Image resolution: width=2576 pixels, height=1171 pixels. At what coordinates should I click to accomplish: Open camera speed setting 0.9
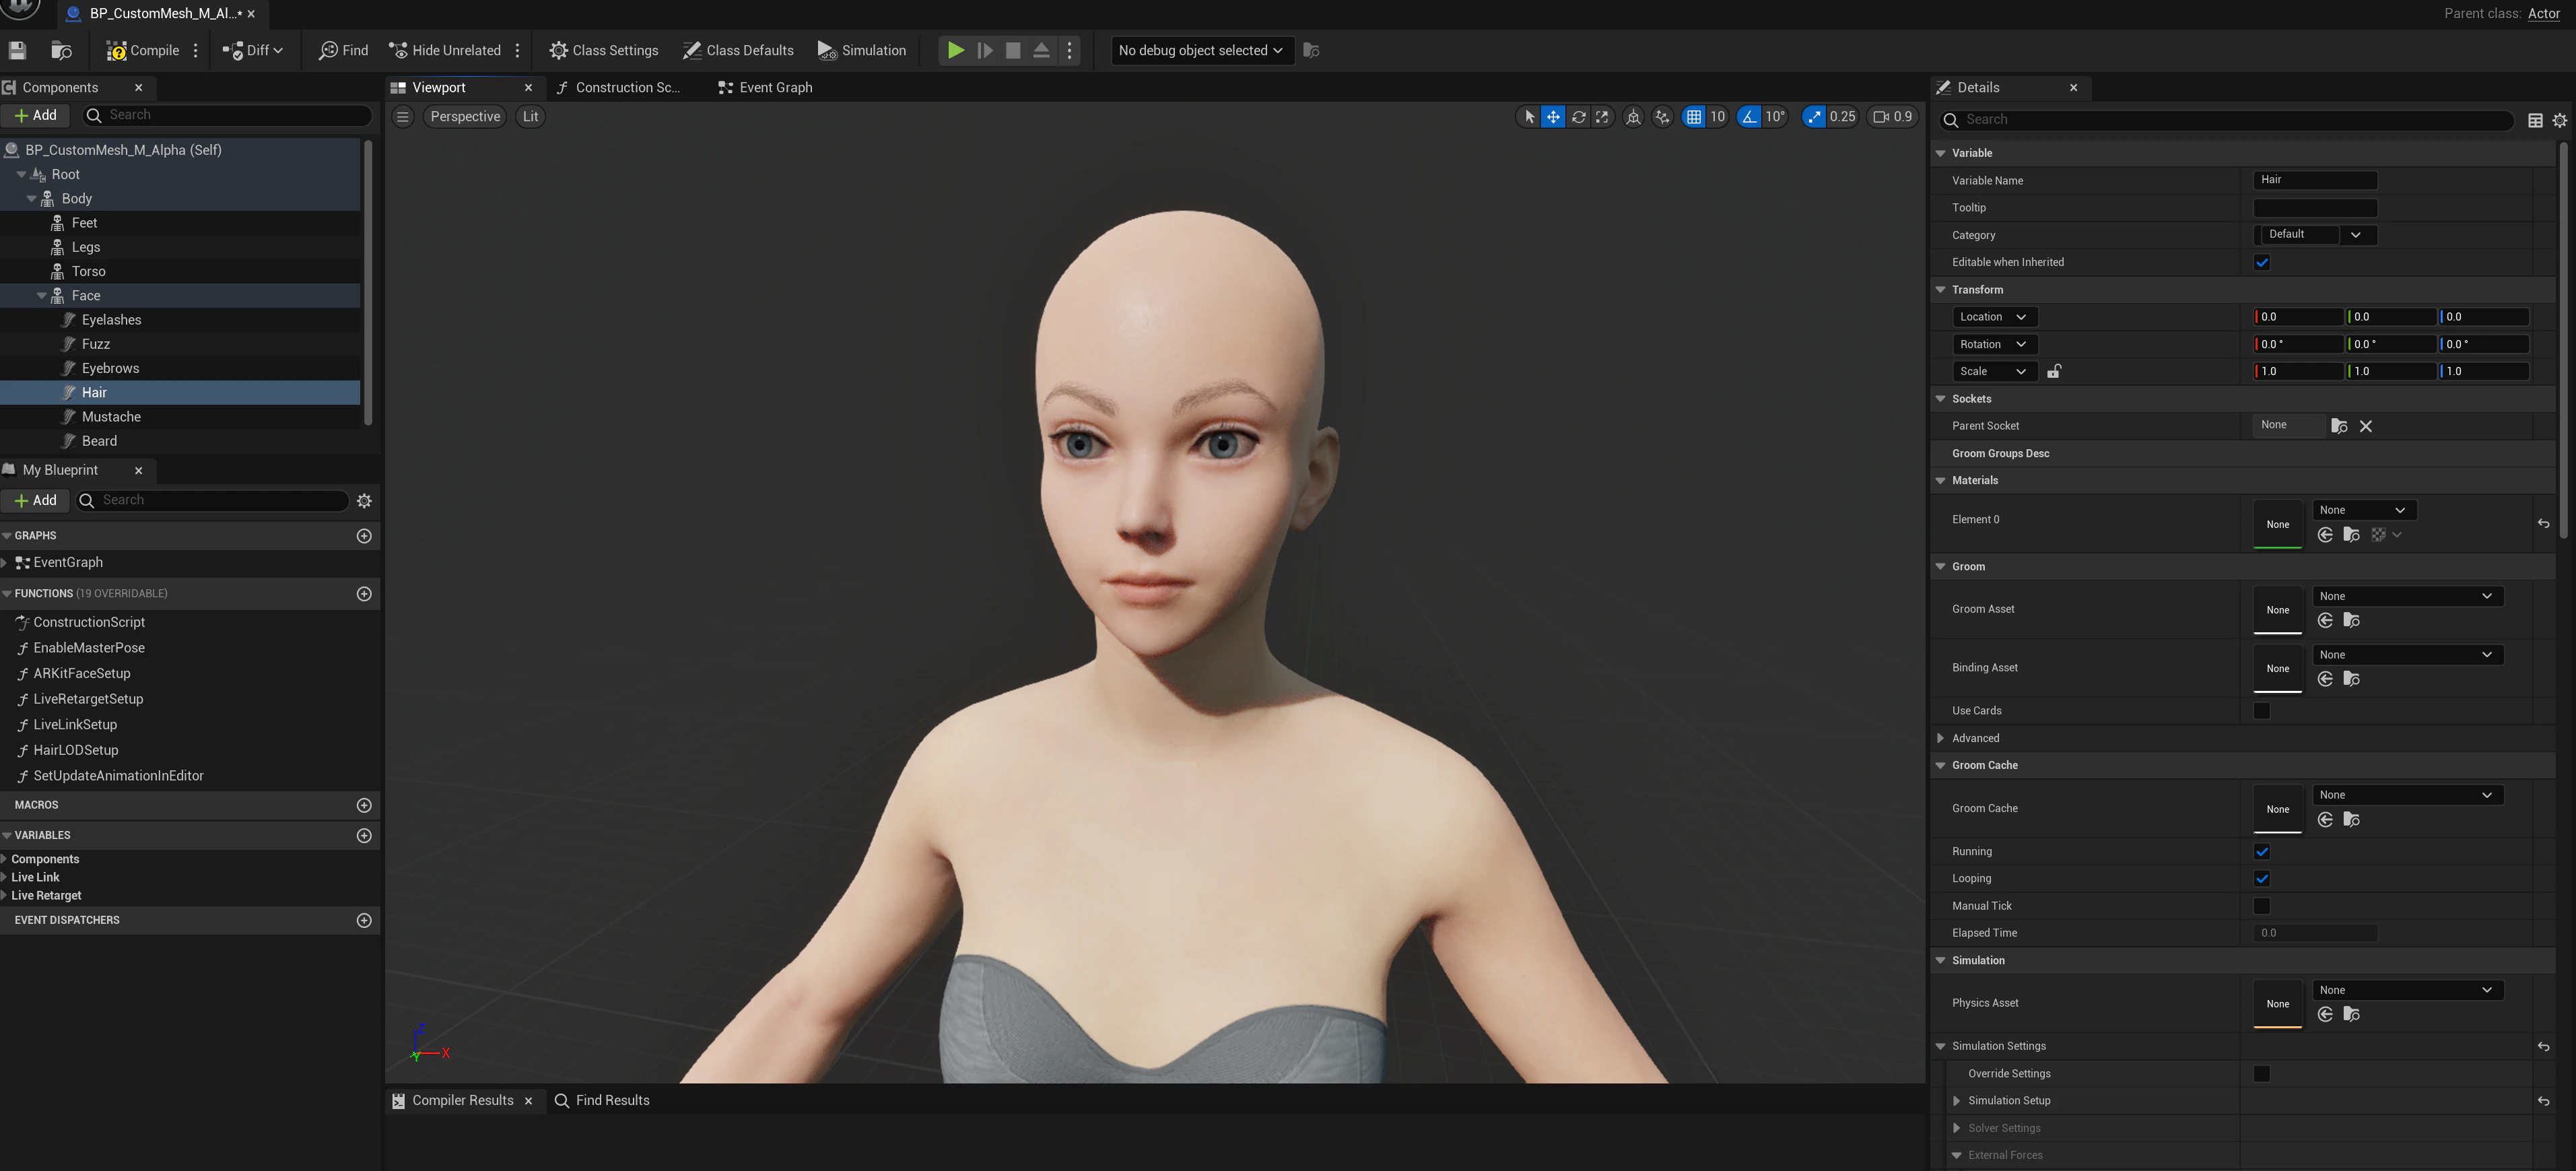(1892, 117)
